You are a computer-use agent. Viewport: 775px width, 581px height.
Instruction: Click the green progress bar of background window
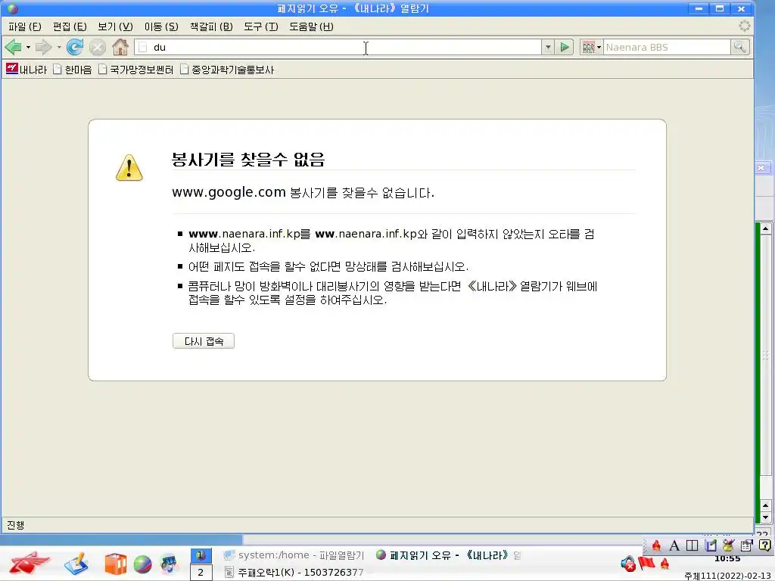[758, 373]
